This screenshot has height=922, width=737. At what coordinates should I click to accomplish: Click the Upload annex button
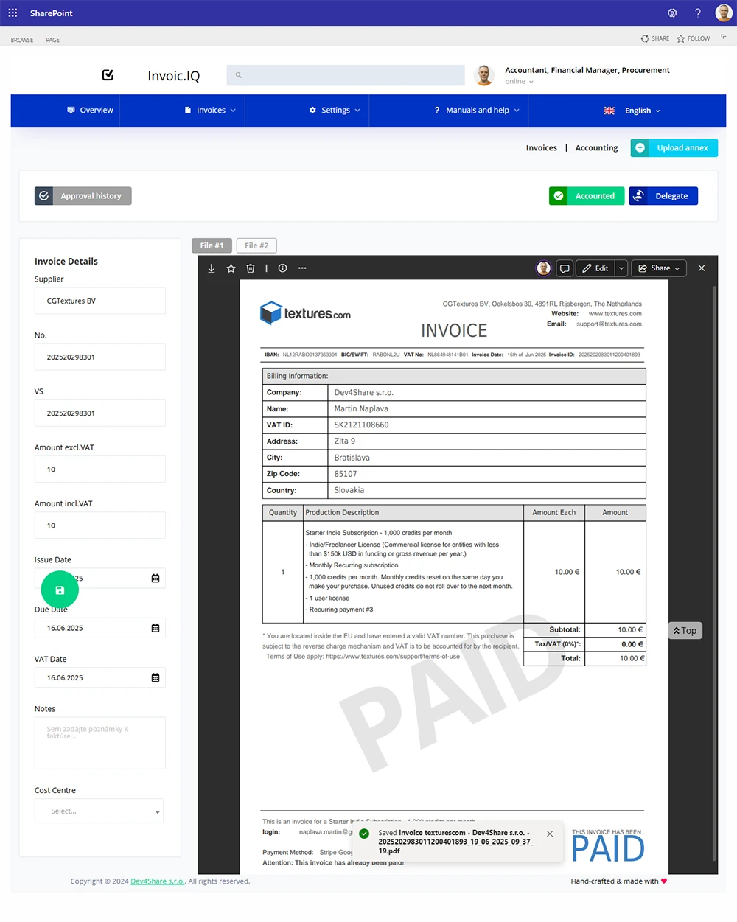tap(674, 148)
